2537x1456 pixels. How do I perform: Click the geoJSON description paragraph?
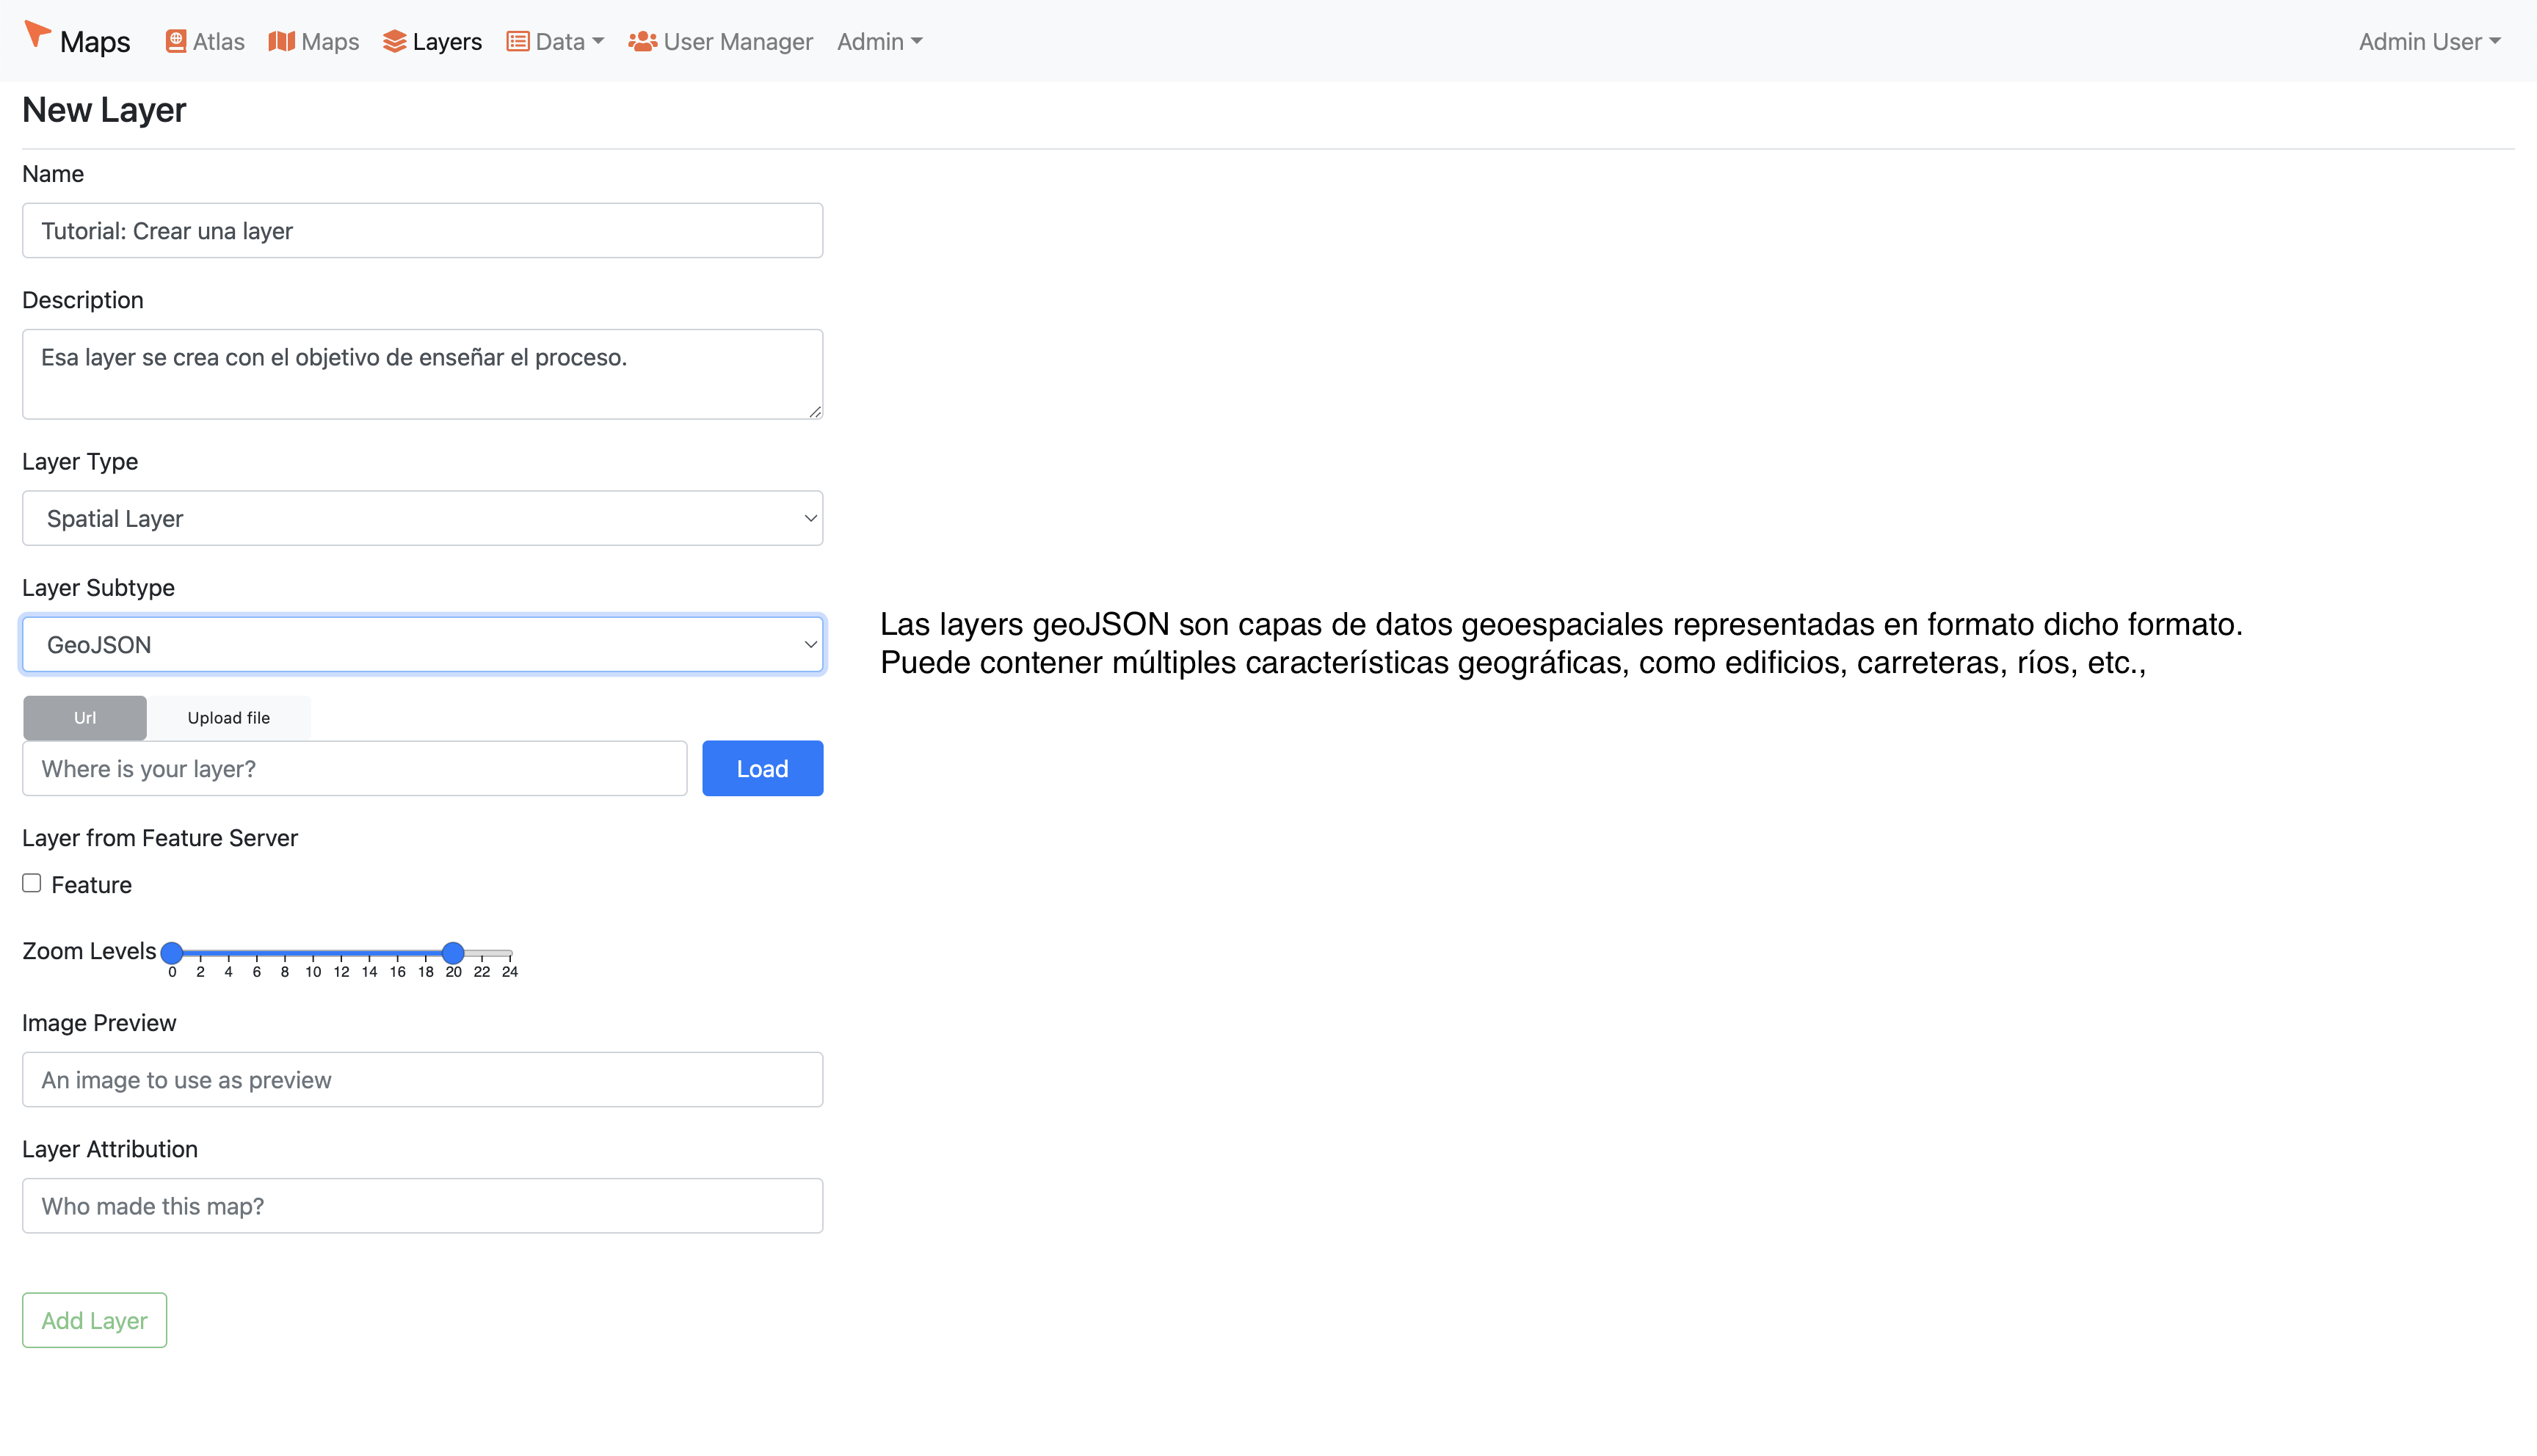[1561, 643]
